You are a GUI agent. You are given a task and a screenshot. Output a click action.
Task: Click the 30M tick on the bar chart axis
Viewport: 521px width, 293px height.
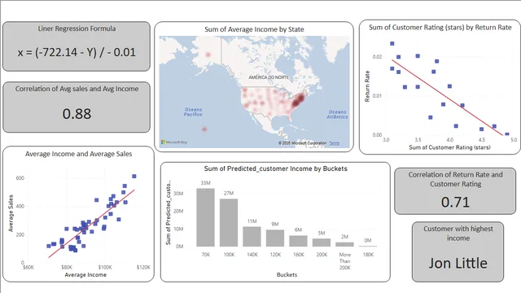[178, 194]
